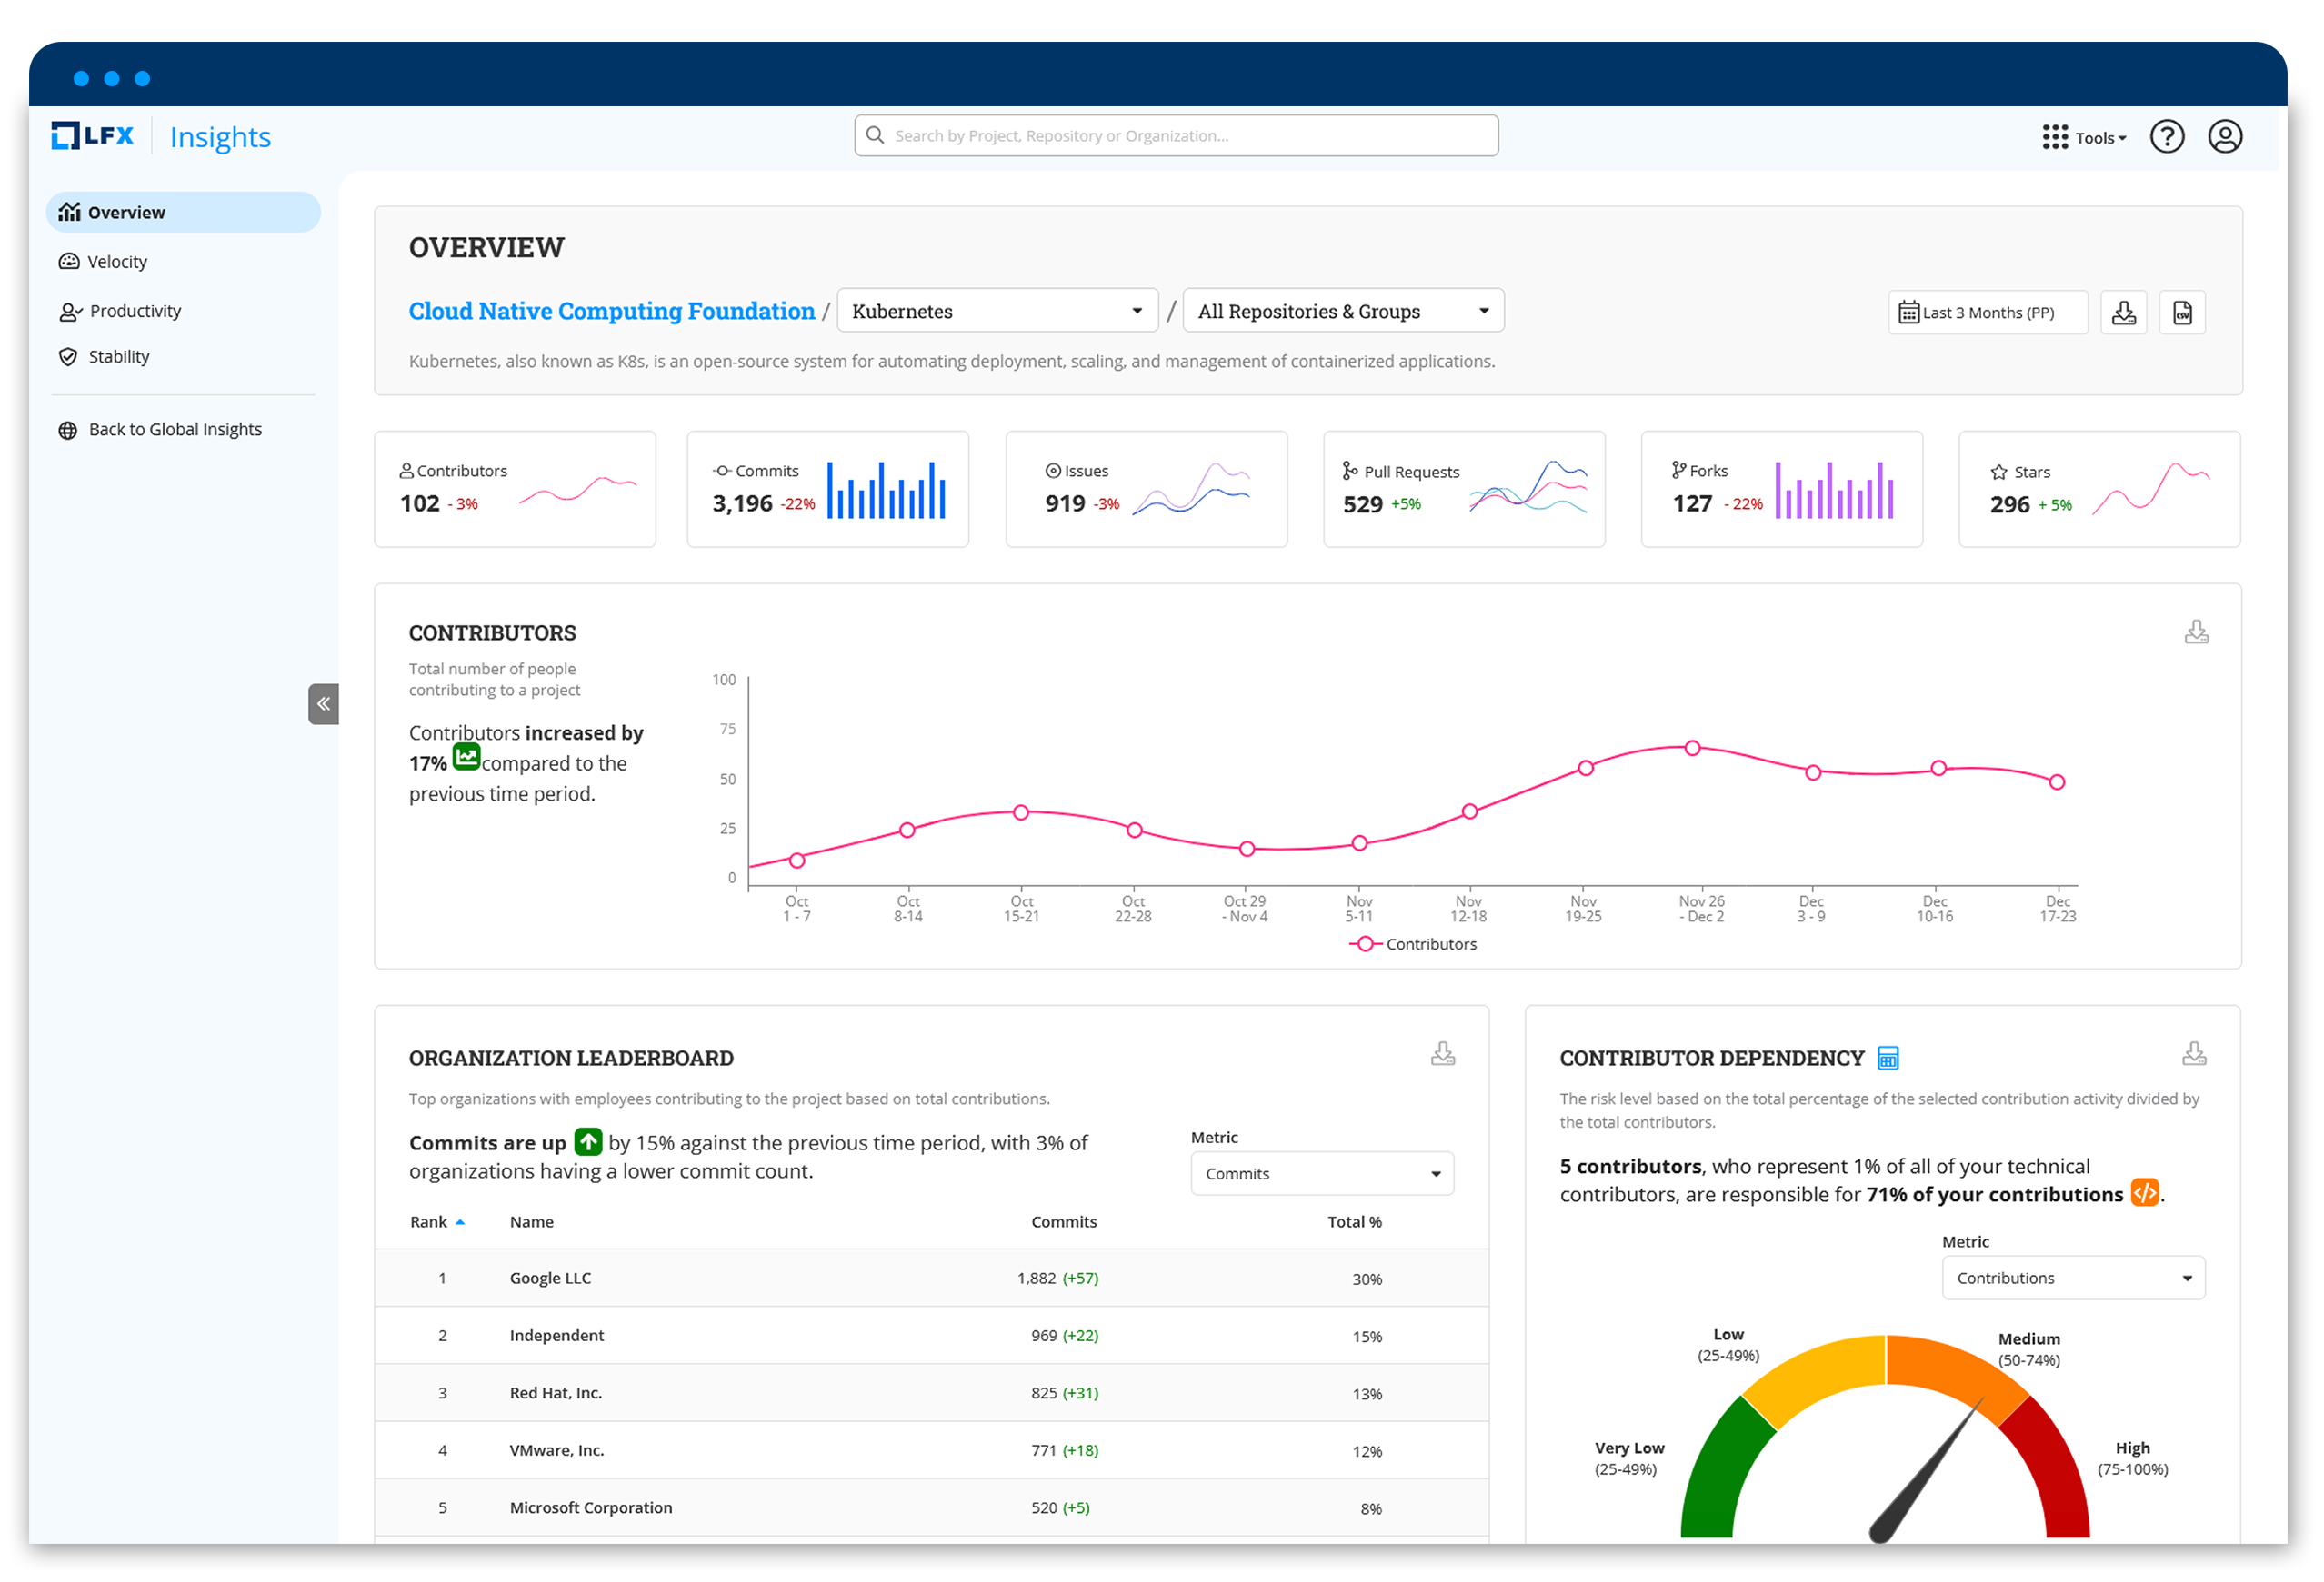Download the Organization Leaderboard data
The height and width of the screenshot is (1582, 2324).
click(x=1442, y=1054)
